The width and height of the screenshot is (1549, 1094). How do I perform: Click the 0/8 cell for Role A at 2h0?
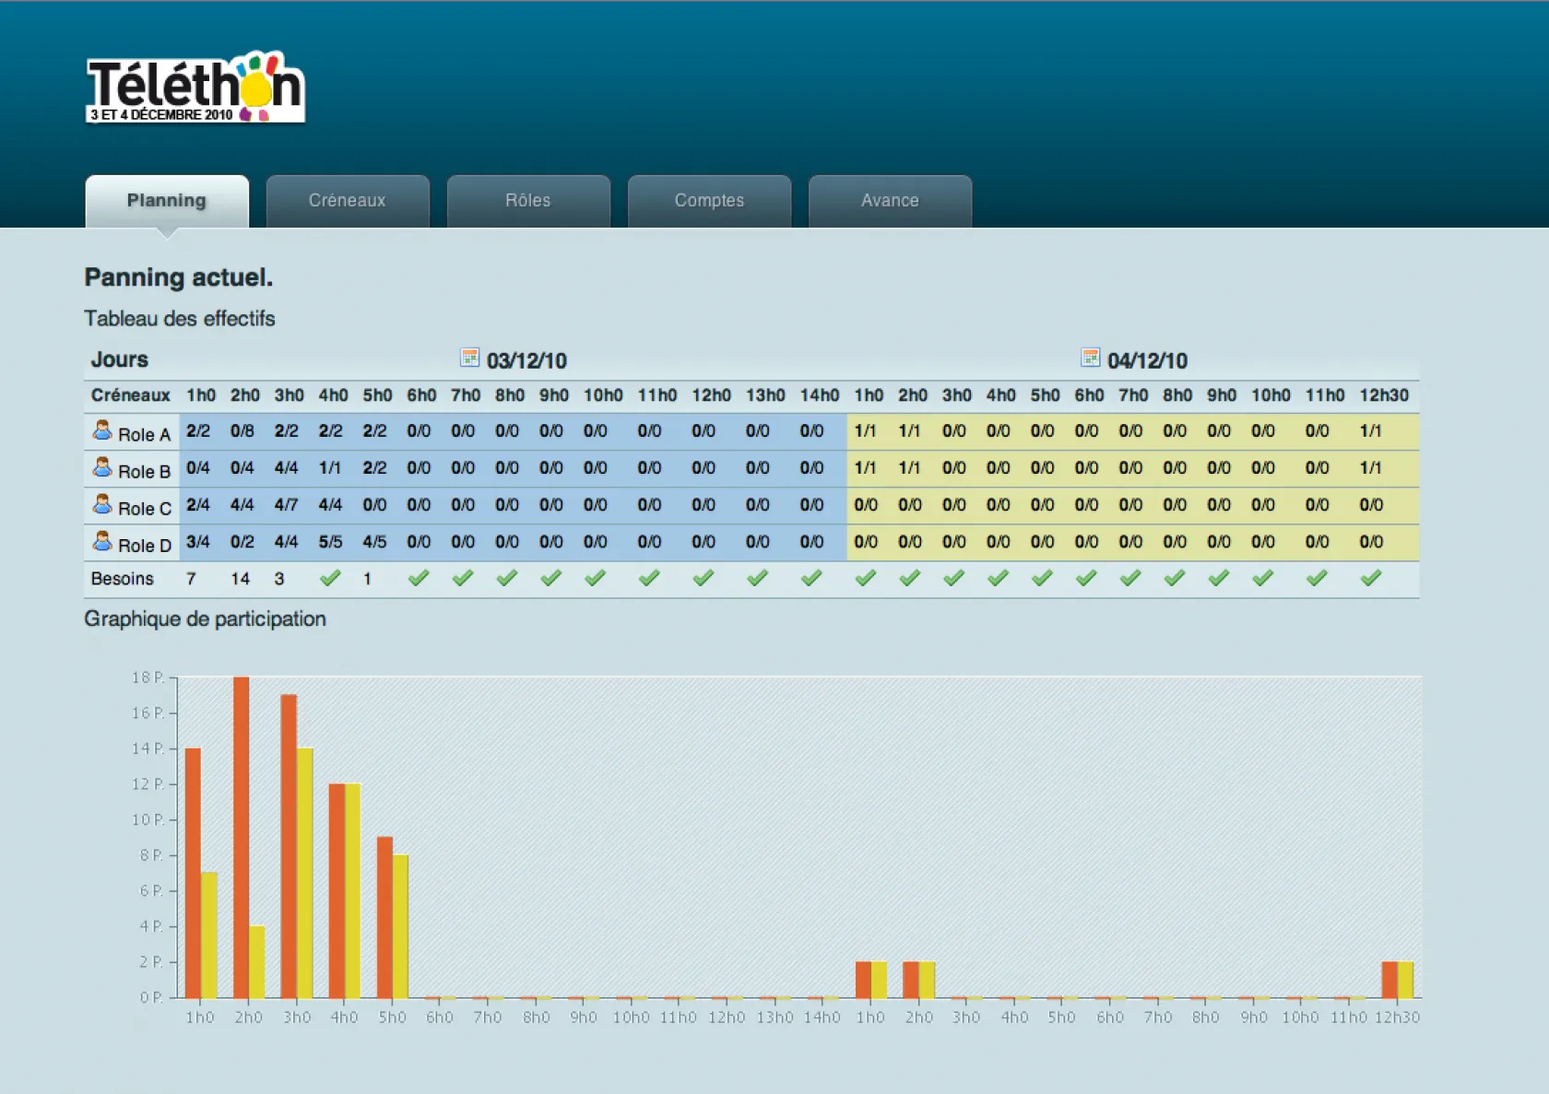pos(242,430)
